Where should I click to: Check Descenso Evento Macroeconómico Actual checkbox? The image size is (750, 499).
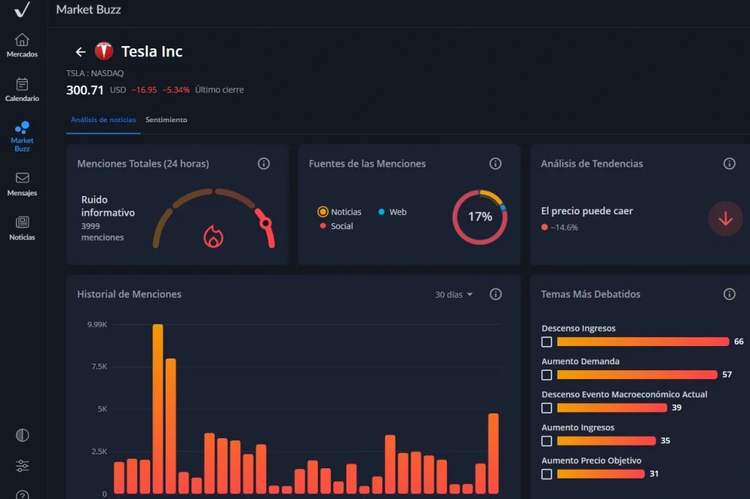pos(546,408)
